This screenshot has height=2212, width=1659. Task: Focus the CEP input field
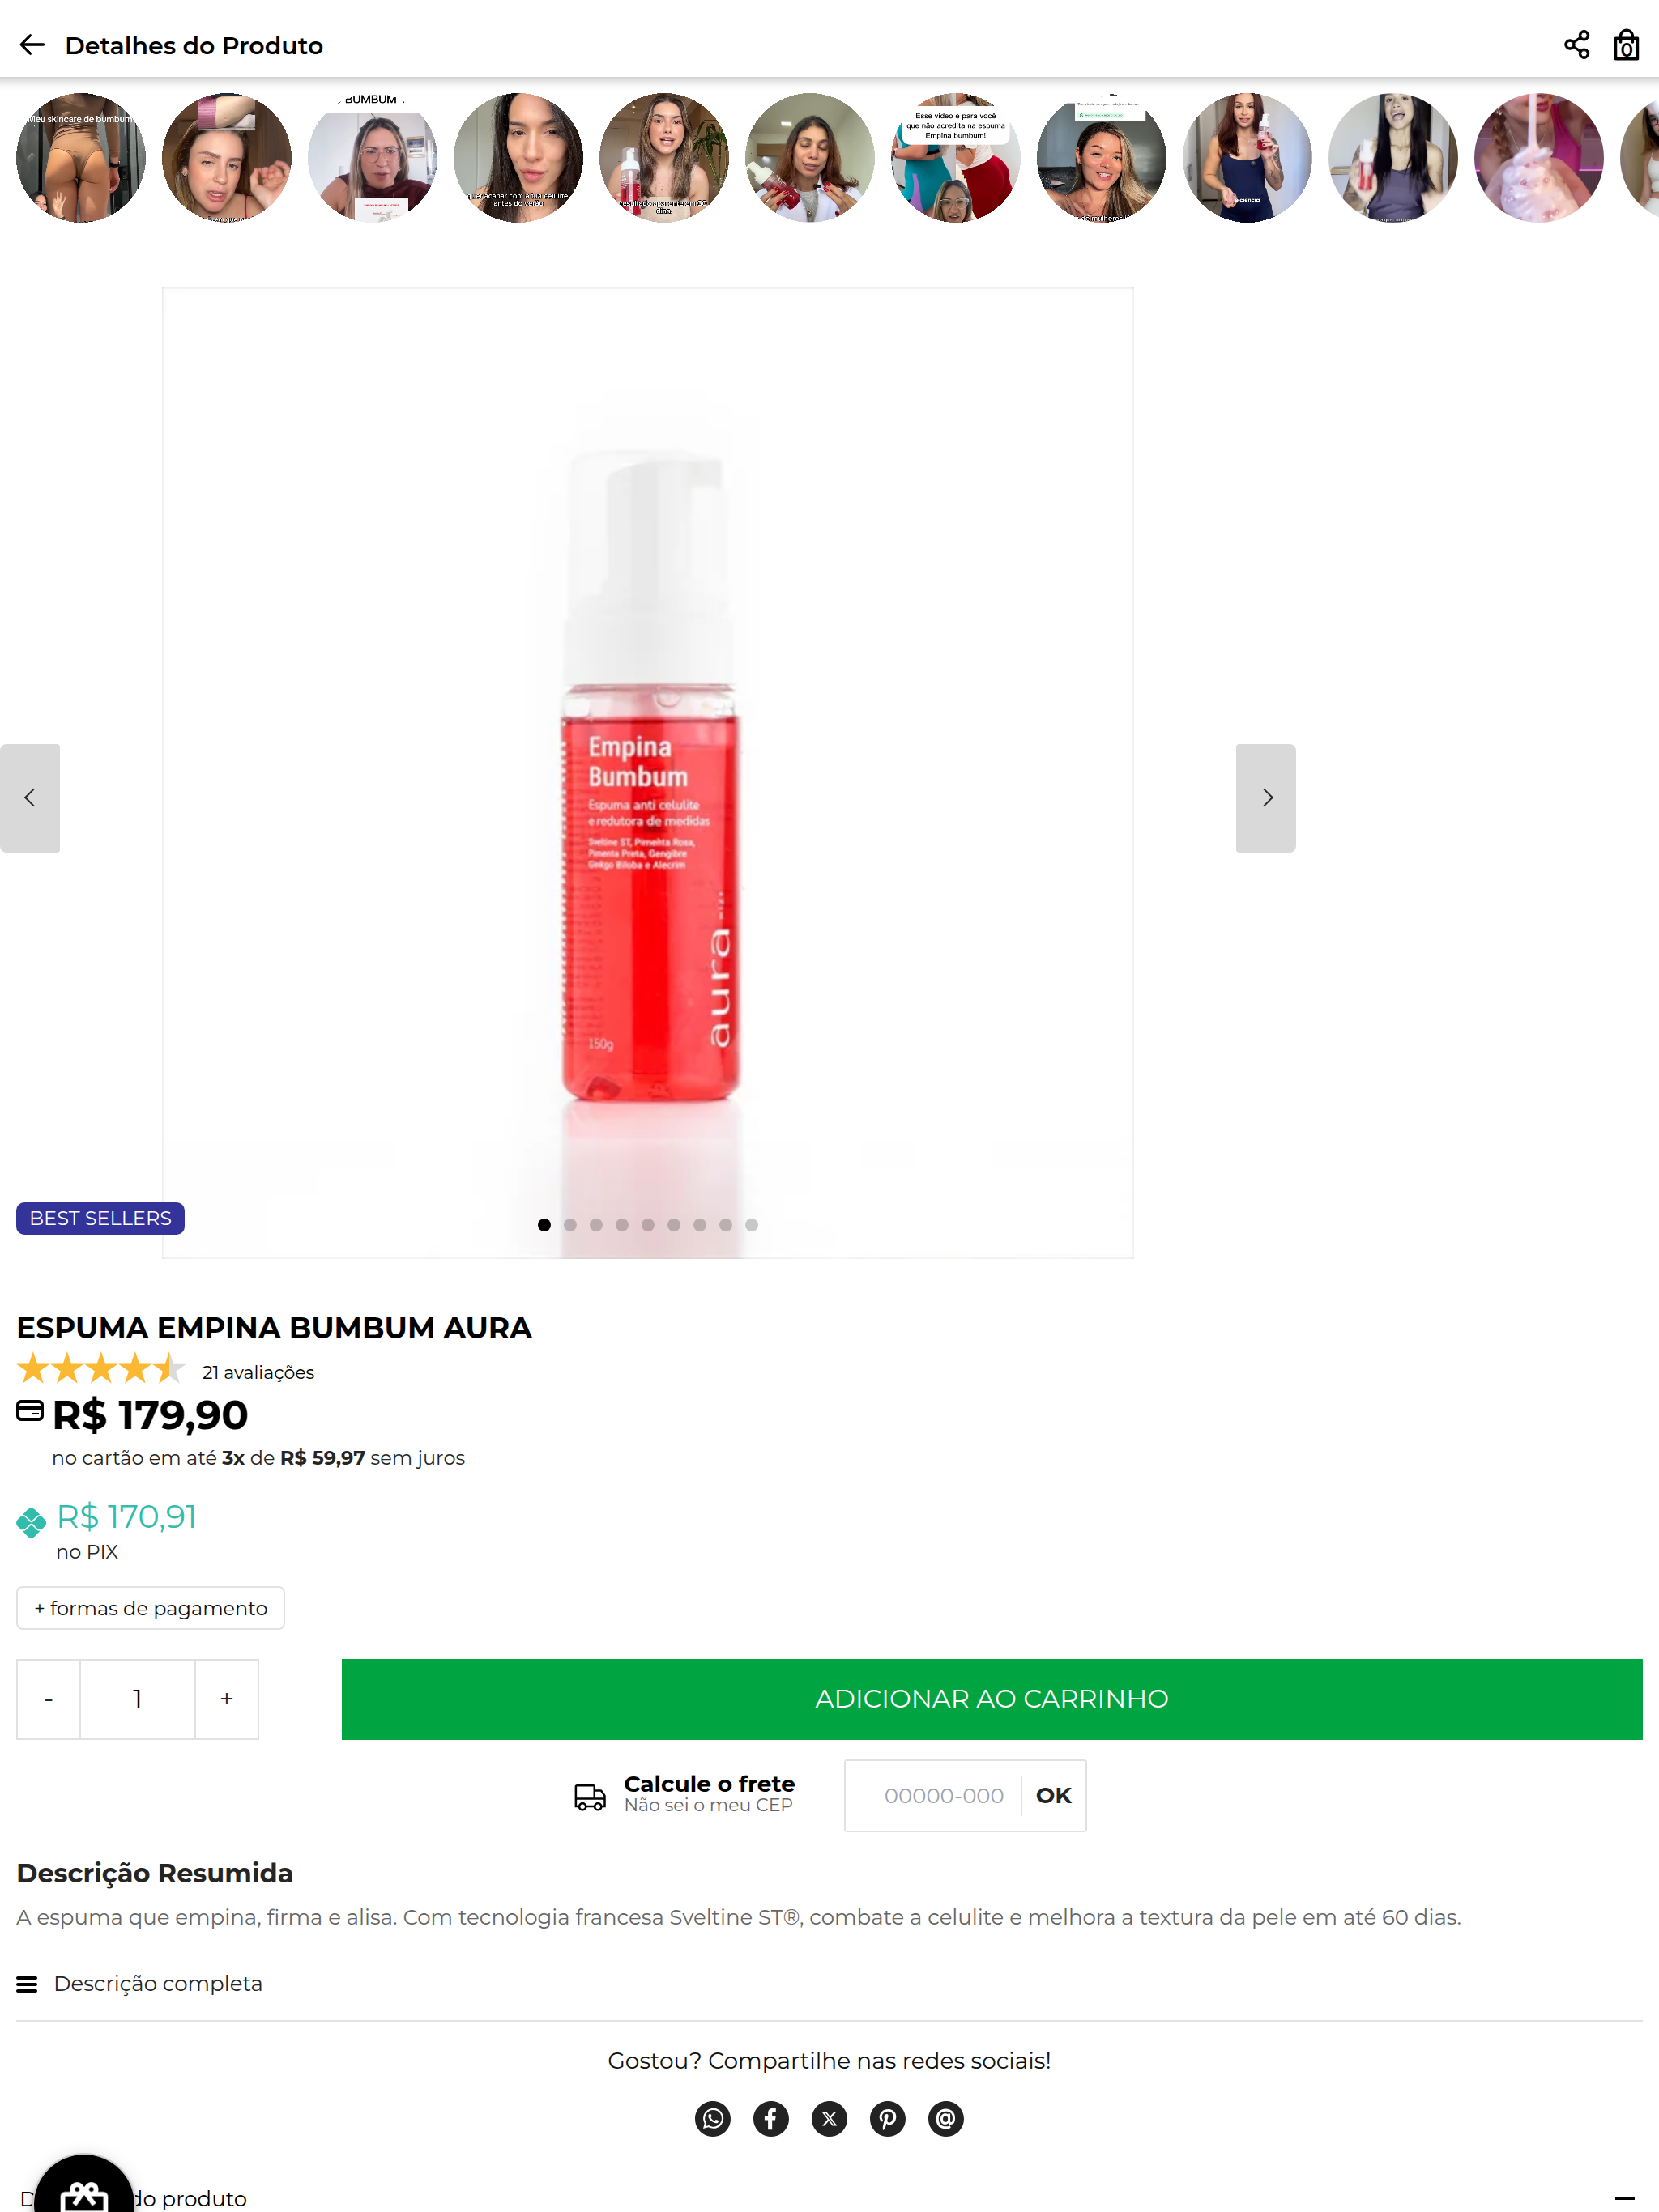[943, 1795]
